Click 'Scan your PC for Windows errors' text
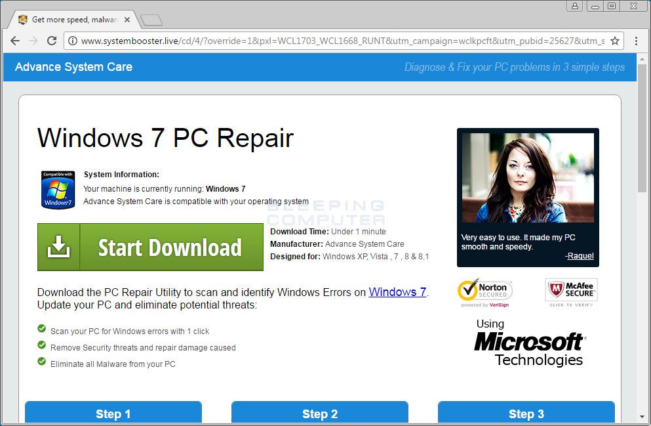Image resolution: width=651 pixels, height=426 pixels. coord(130,331)
